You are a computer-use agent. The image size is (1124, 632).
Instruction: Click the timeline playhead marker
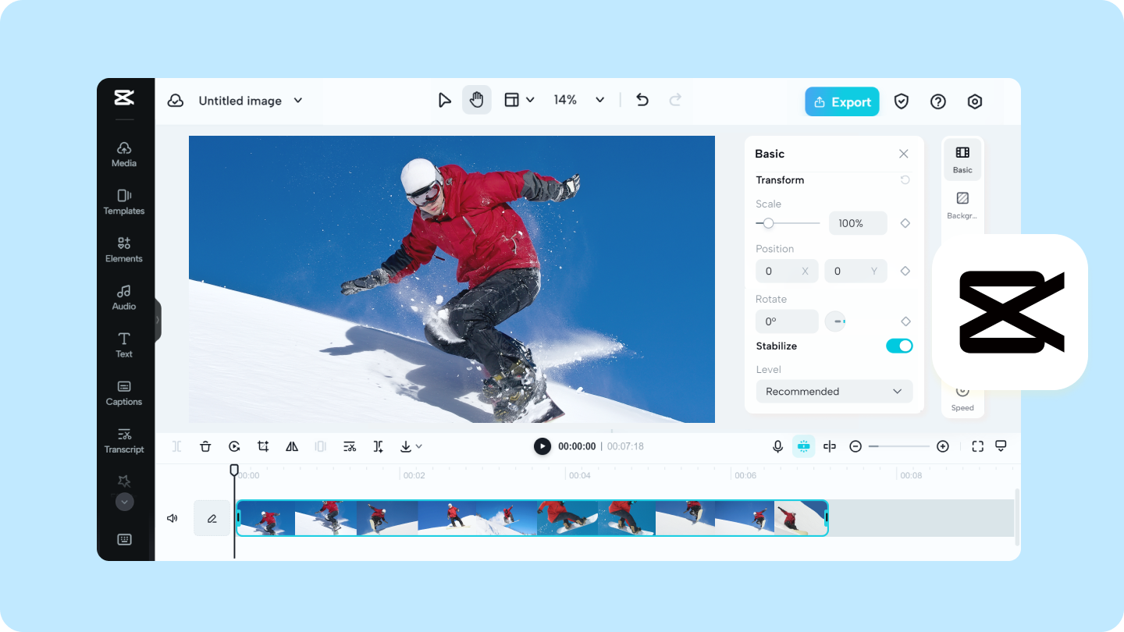[x=234, y=470]
